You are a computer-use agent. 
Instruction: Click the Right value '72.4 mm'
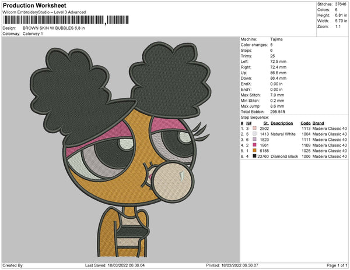click(278, 67)
